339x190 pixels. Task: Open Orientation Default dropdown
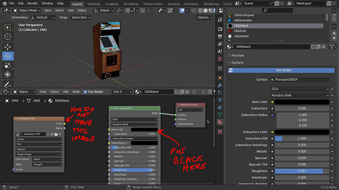point(43,18)
